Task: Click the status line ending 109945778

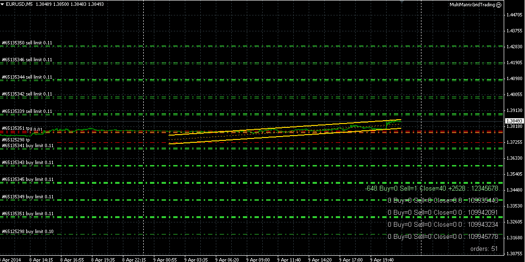Action: coord(443,236)
